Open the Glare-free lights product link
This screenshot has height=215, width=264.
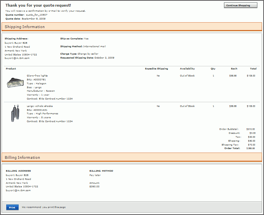pyautogui.click(x=37, y=76)
